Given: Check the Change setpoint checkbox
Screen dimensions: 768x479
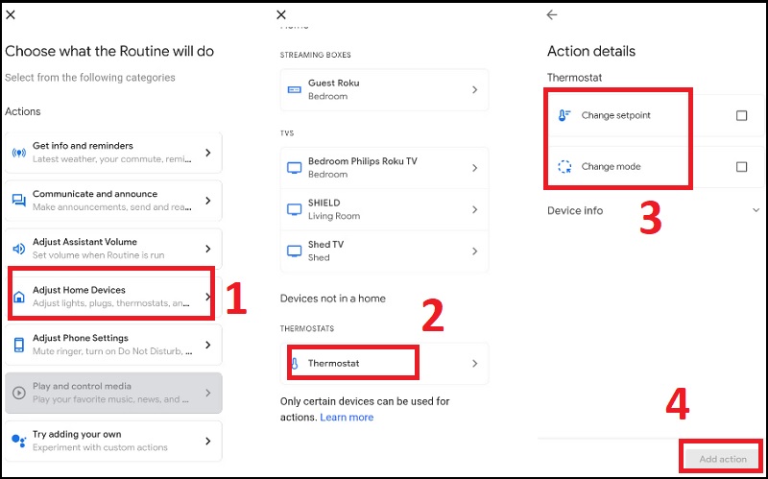Looking at the screenshot, I should point(741,115).
